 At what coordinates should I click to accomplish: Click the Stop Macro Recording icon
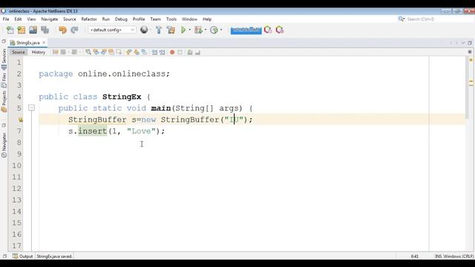(x=180, y=53)
